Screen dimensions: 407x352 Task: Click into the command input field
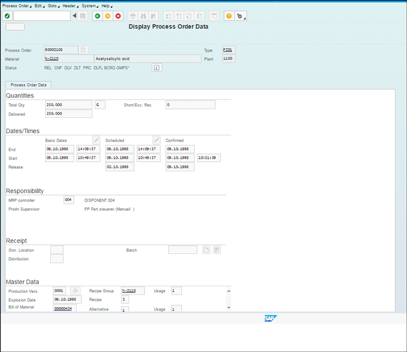41,16
